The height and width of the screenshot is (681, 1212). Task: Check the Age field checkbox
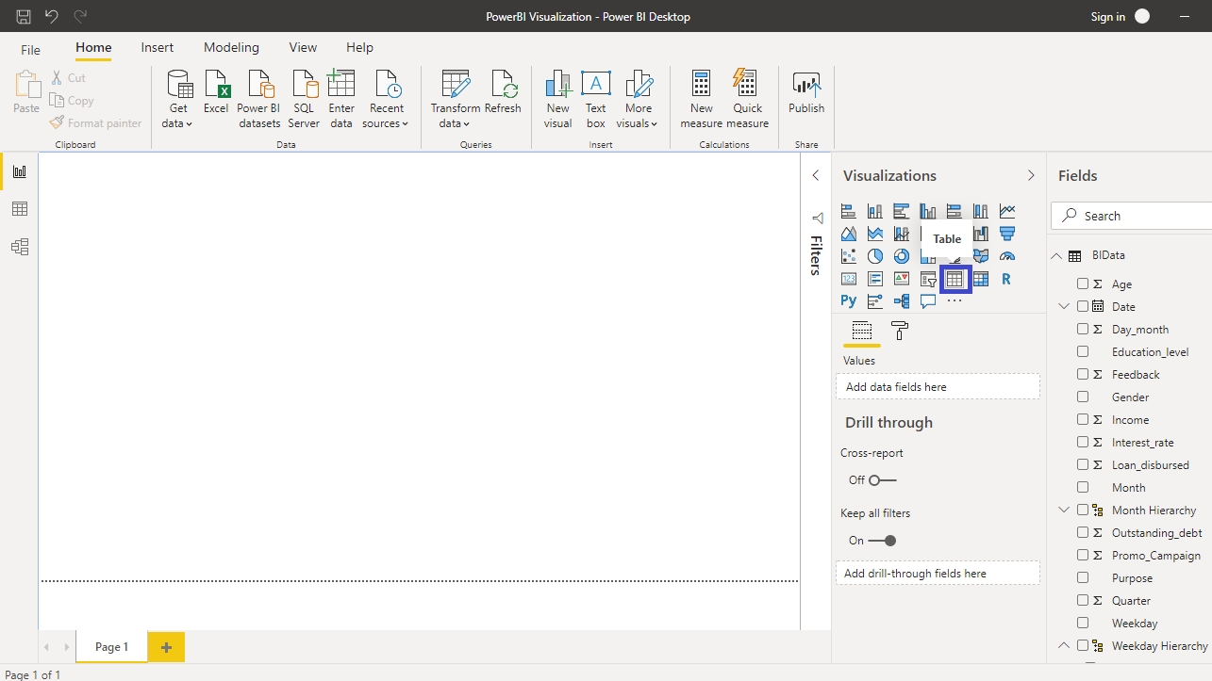[x=1083, y=284]
